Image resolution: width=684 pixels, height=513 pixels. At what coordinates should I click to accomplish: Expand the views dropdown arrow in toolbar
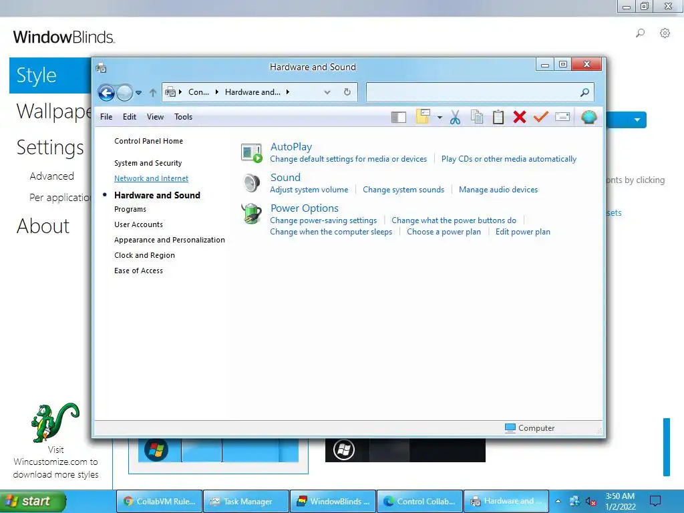pos(440,118)
